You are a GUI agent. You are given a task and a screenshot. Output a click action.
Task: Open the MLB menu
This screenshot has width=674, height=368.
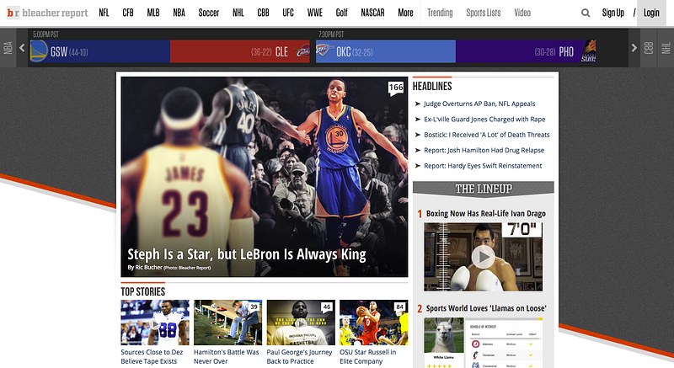pyautogui.click(x=153, y=13)
